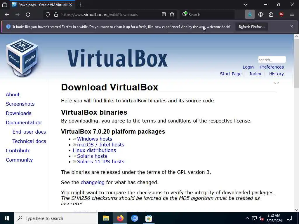This screenshot has height=224, width=299.
Task: Open Technical docs sidebar link
Action: tap(29, 141)
